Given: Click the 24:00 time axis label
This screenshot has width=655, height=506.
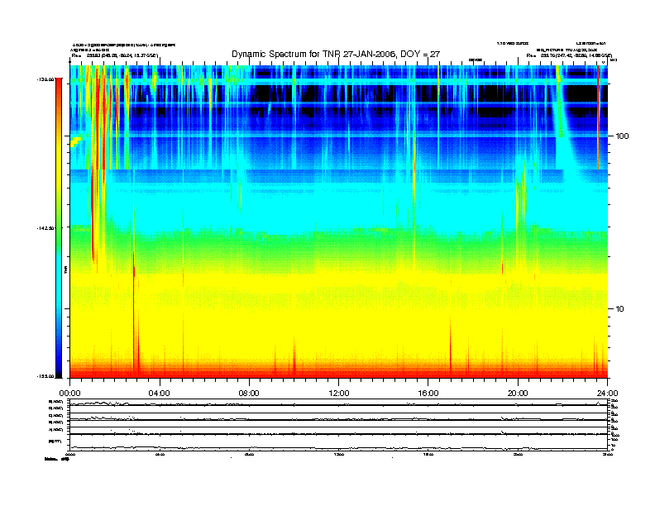Looking at the screenshot, I should 607,394.
